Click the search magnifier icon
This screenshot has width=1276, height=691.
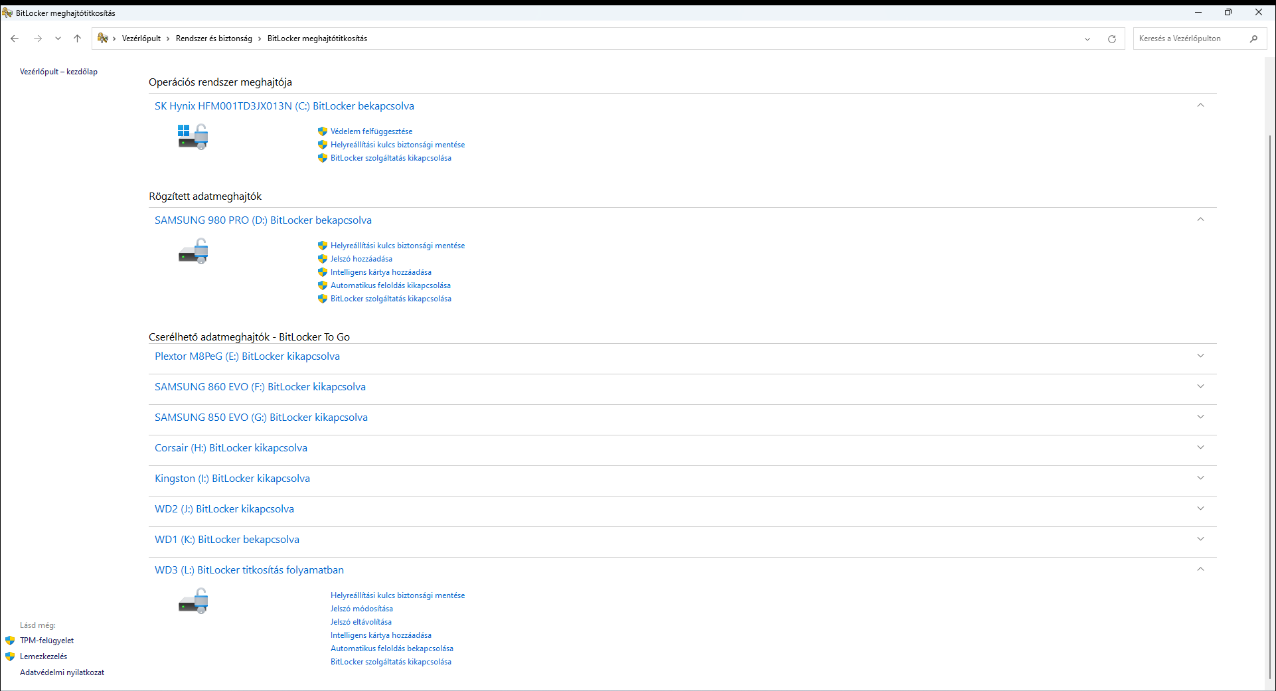tap(1253, 38)
